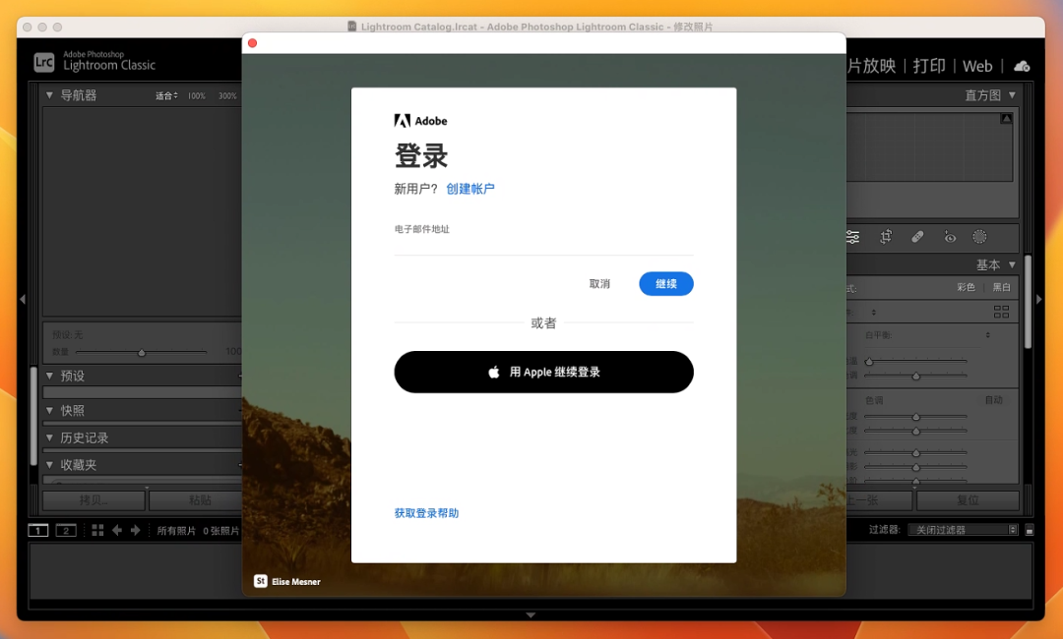
Task: Collapse the 预设 panel
Action: coord(49,375)
